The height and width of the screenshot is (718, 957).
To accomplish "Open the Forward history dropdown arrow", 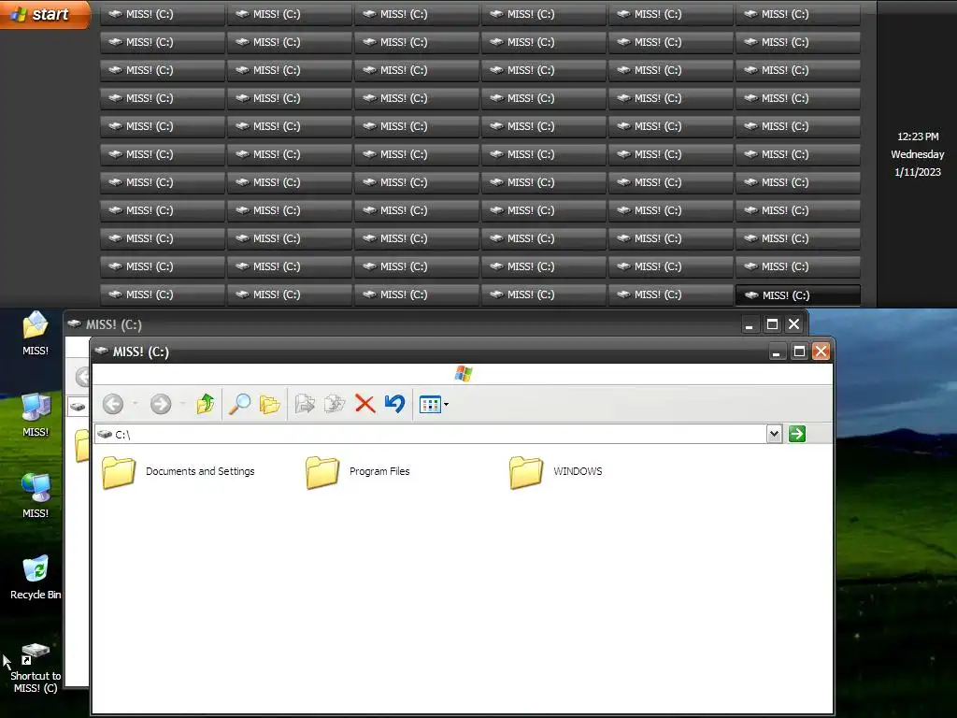I will pyautogui.click(x=182, y=404).
